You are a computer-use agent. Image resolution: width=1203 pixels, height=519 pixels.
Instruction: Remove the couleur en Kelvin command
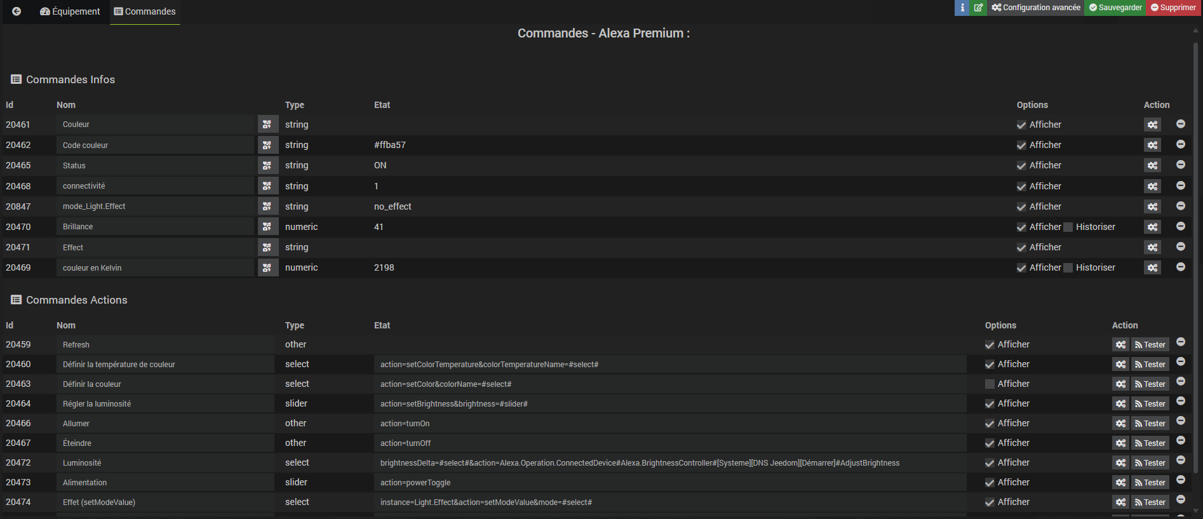(1181, 267)
